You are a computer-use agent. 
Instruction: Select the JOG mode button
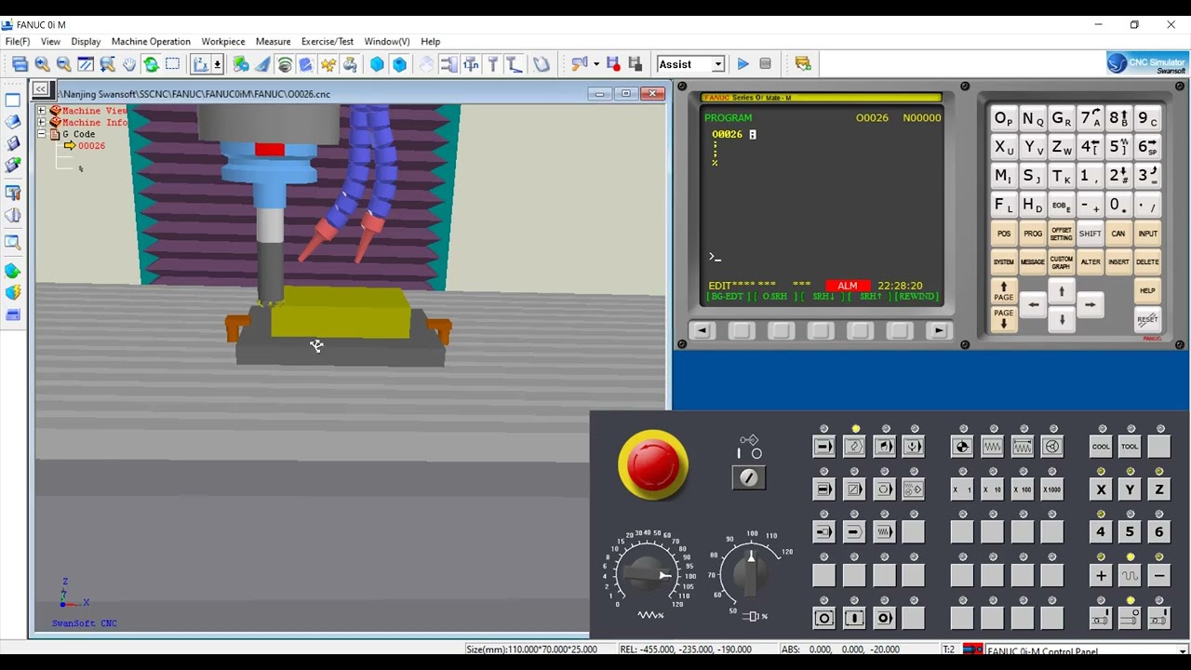click(992, 447)
